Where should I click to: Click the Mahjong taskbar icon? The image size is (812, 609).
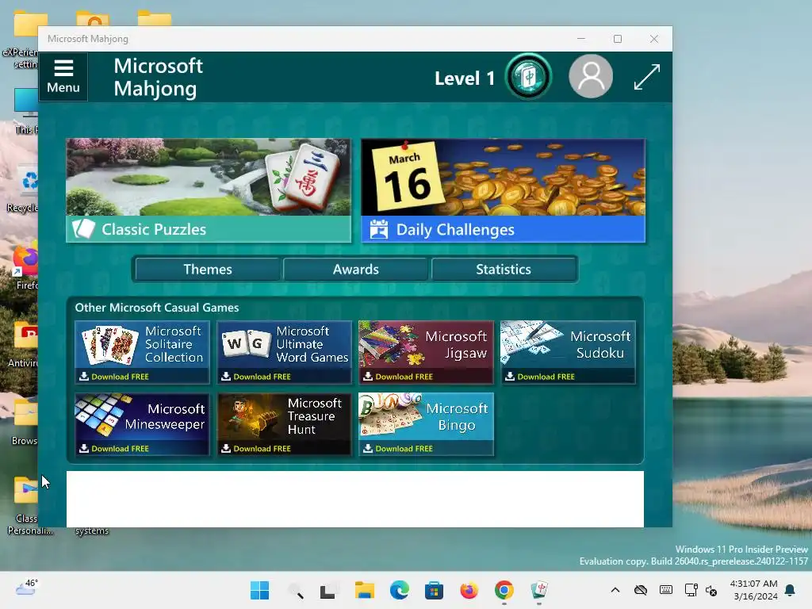coord(539,590)
